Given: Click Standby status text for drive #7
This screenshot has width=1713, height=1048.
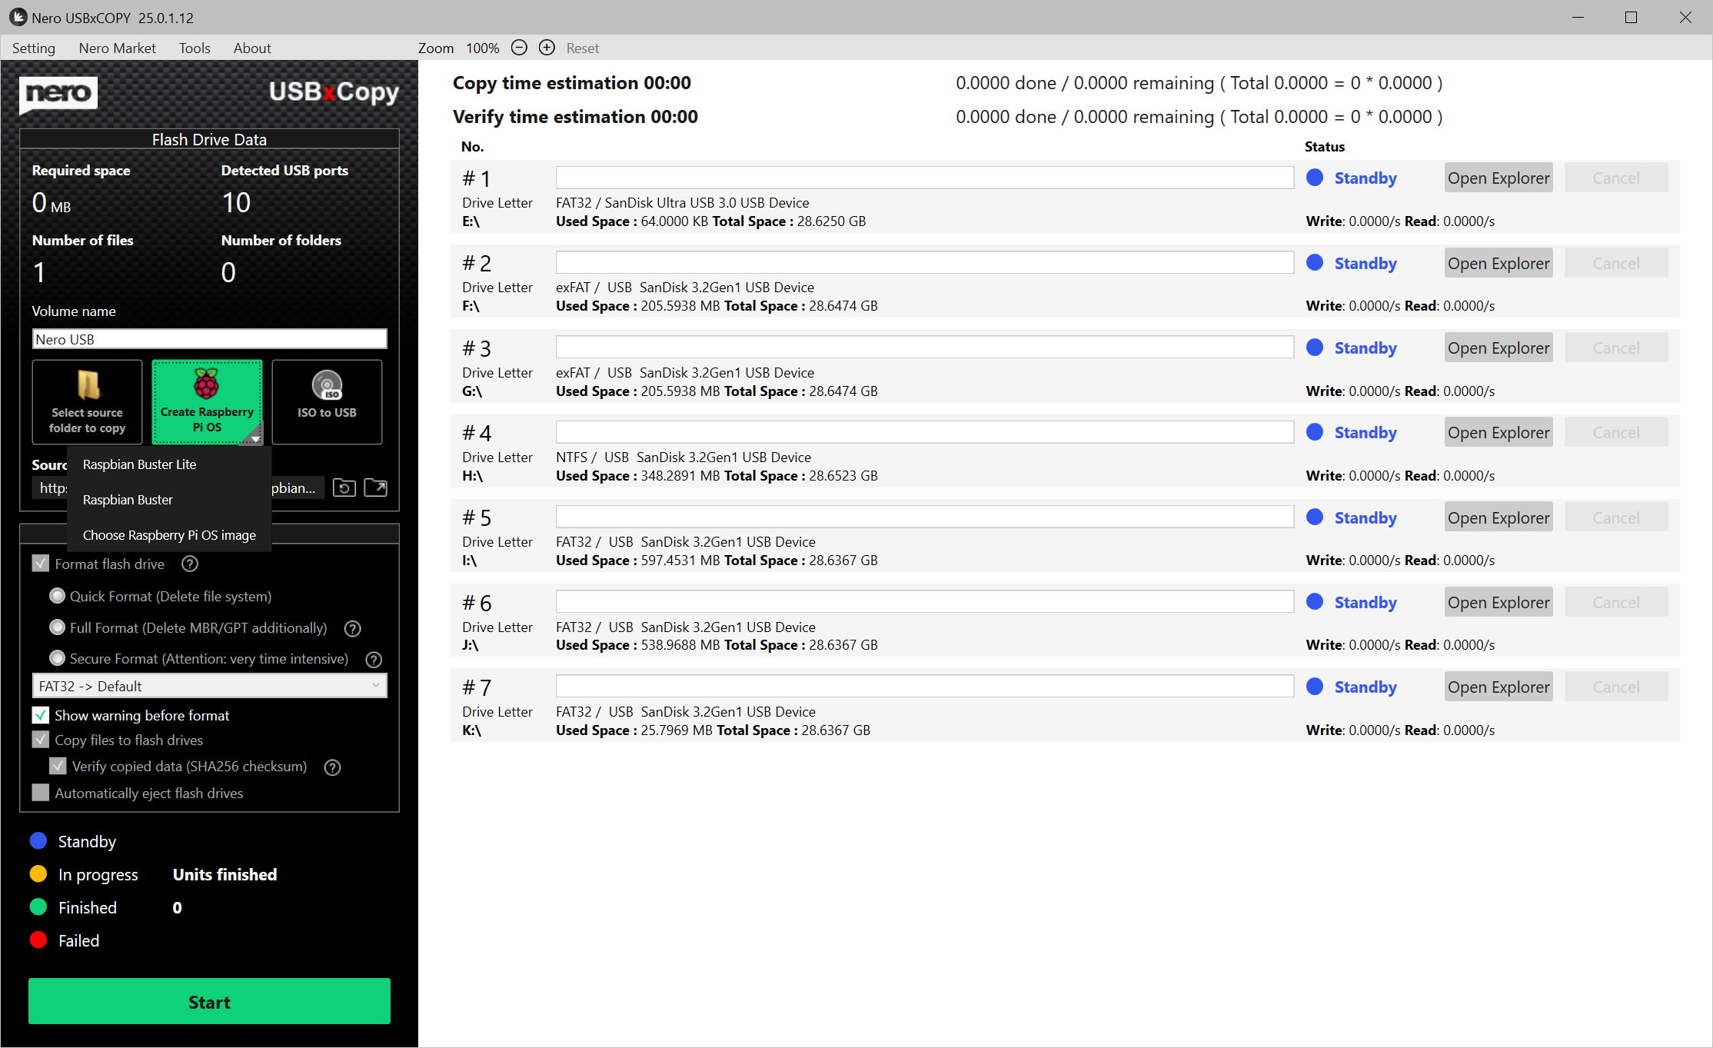Looking at the screenshot, I should click(x=1365, y=687).
